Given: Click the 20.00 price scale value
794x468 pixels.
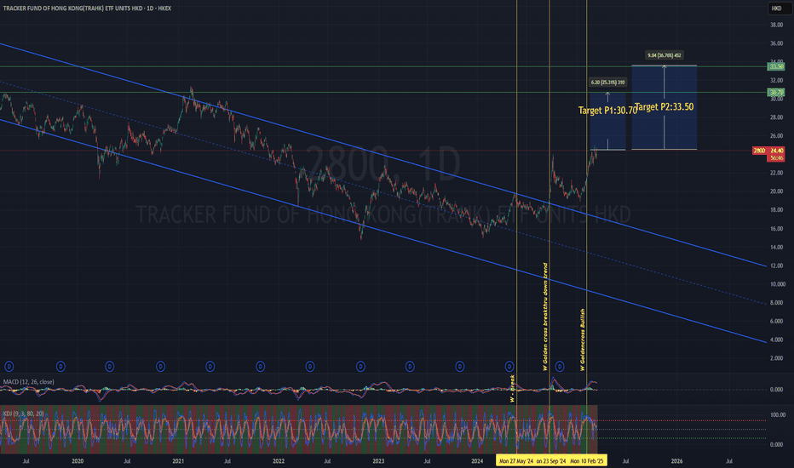Looking at the screenshot, I should pyautogui.click(x=776, y=191).
